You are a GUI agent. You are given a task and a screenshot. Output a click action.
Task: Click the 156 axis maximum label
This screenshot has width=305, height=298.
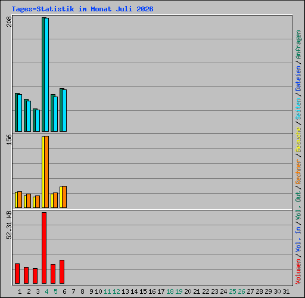(9, 139)
